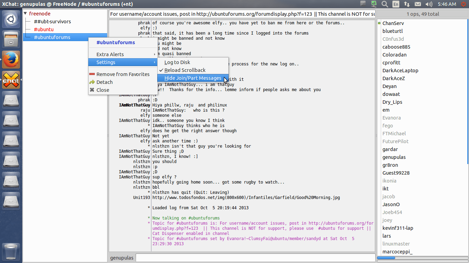Focus the message input box
Screen dimensions: 469x263
(x=255, y=258)
